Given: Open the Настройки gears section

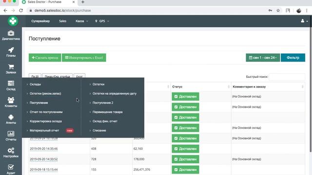Looking at the screenshot, I should (11, 153).
